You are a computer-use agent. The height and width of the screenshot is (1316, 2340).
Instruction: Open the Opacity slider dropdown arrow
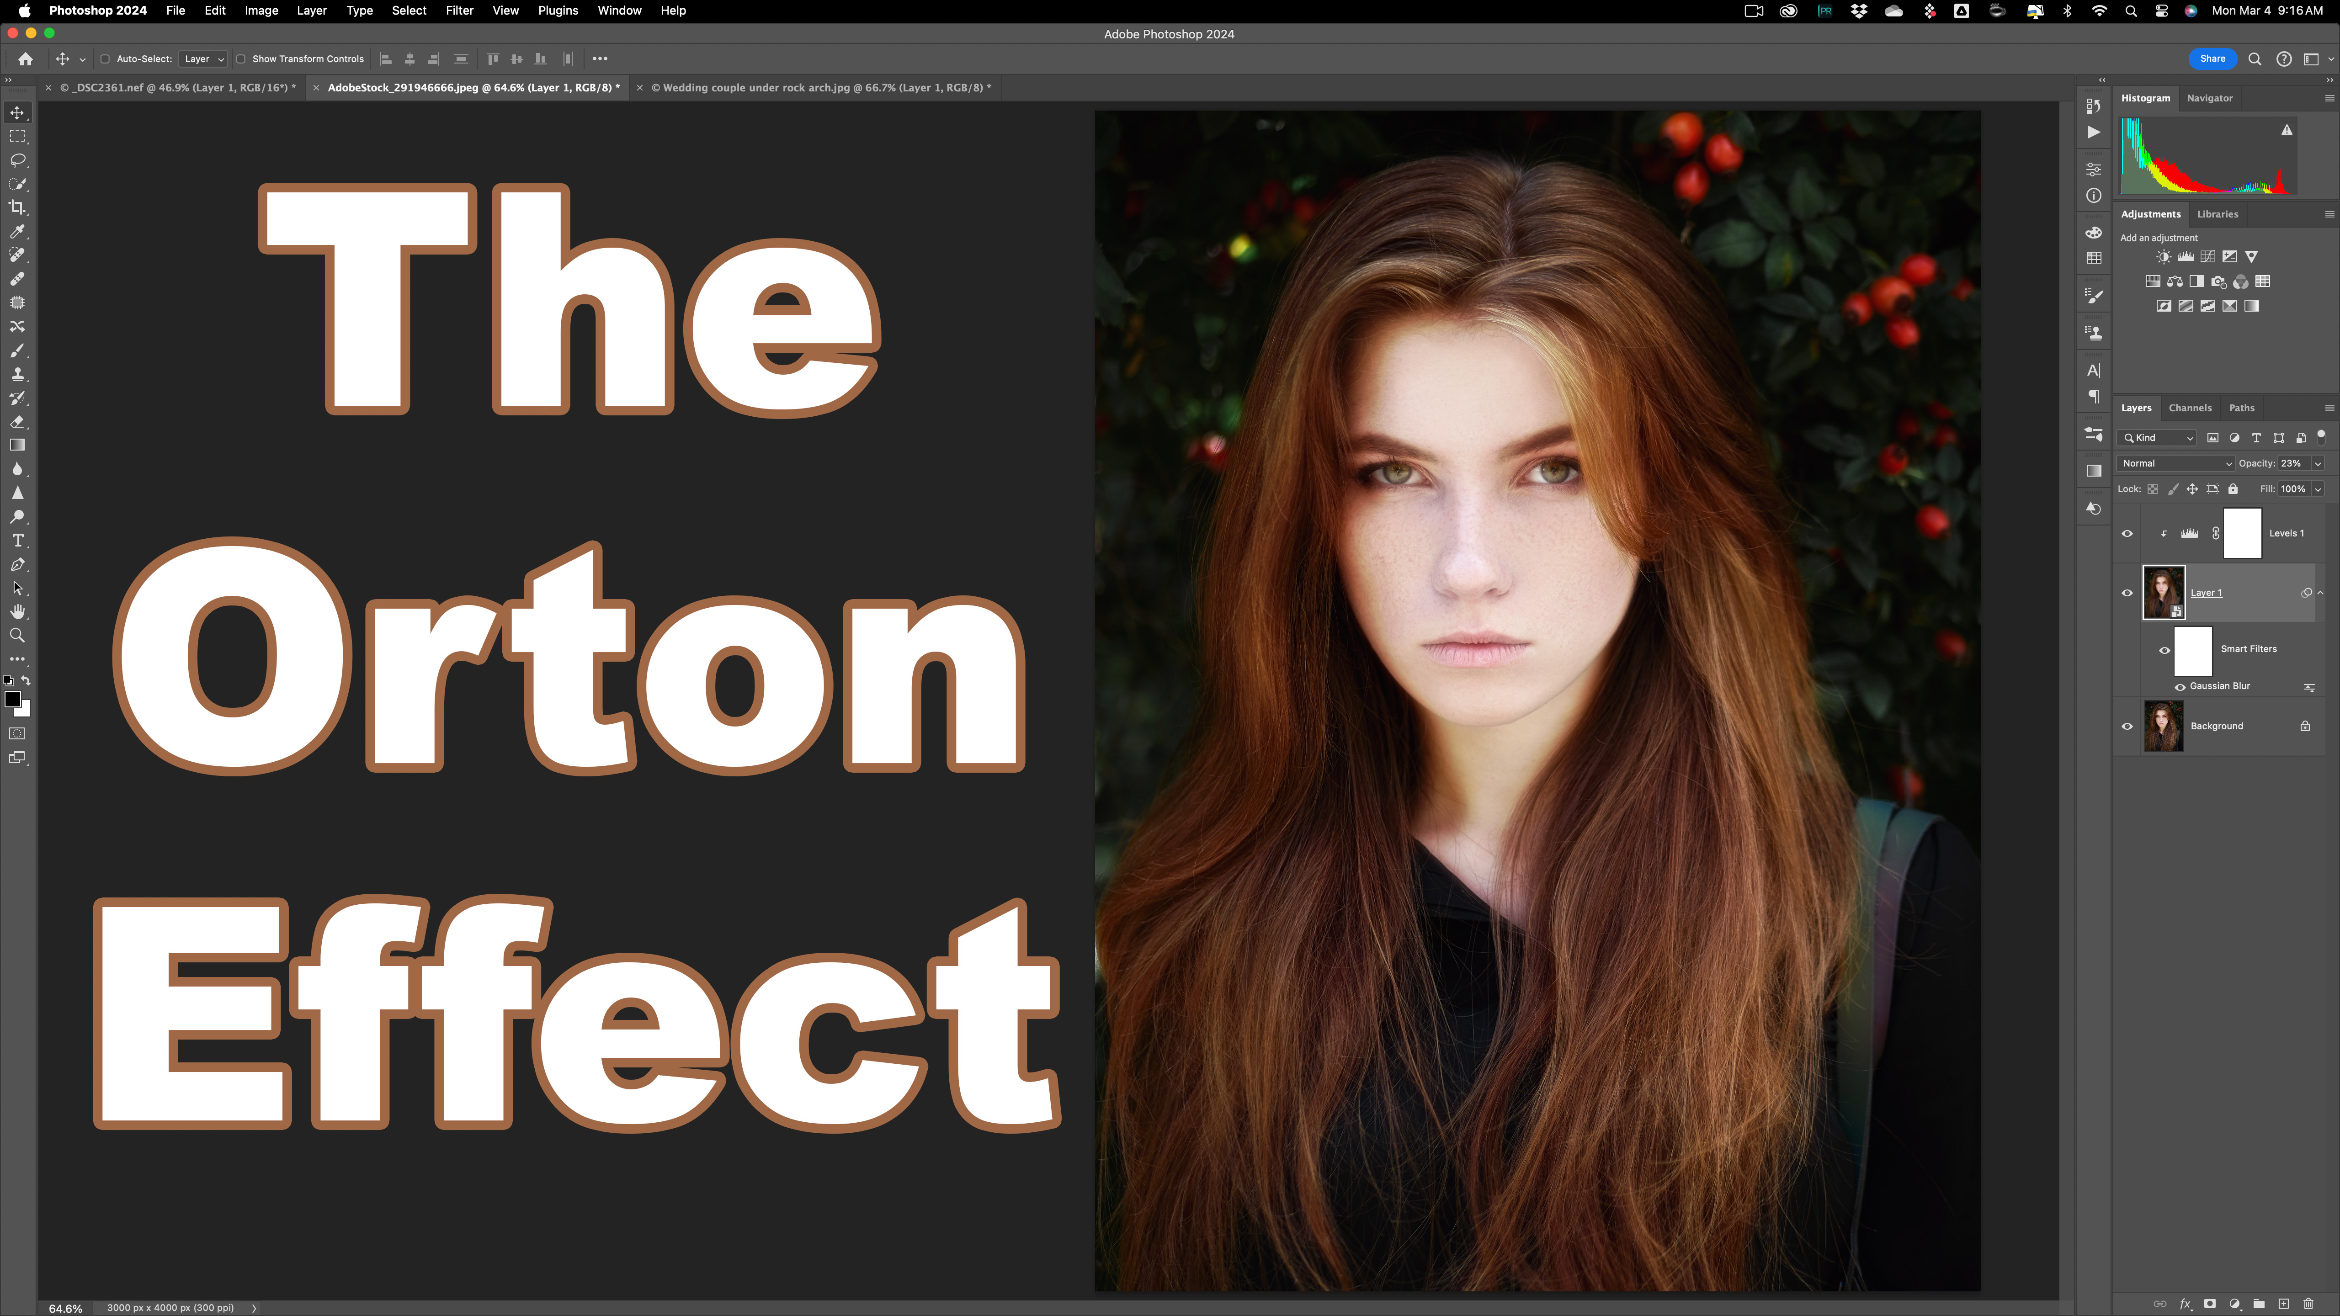point(2317,464)
